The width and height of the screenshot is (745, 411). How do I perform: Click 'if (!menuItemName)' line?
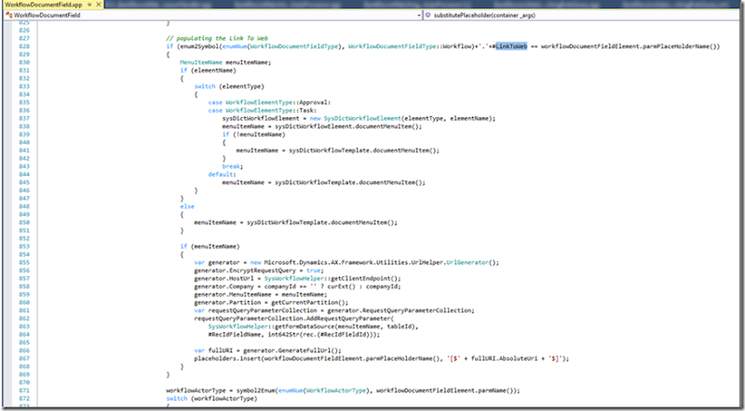(253, 134)
